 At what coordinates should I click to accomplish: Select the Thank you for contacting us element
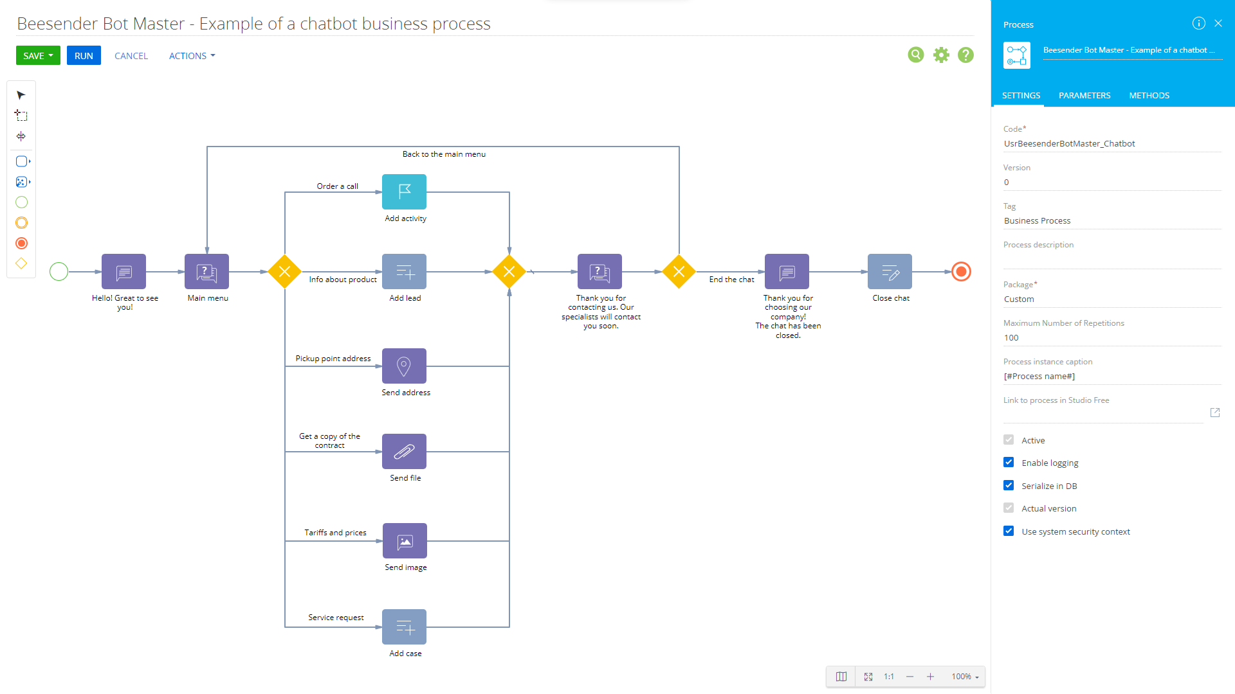pyautogui.click(x=599, y=271)
